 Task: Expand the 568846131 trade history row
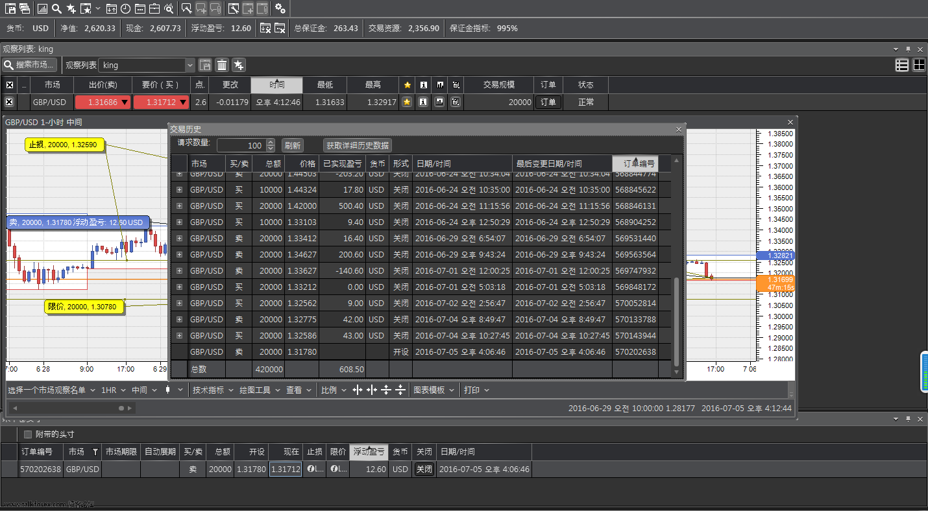point(179,206)
